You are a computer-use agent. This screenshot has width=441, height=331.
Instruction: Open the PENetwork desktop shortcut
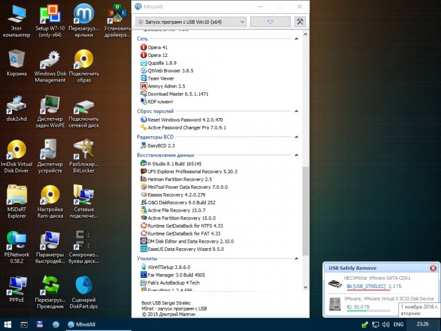click(17, 246)
